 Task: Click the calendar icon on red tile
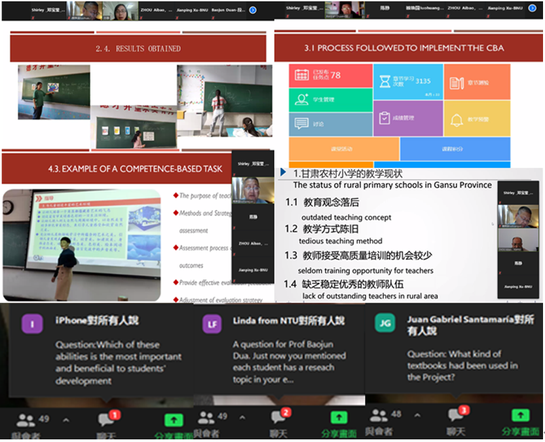point(302,75)
